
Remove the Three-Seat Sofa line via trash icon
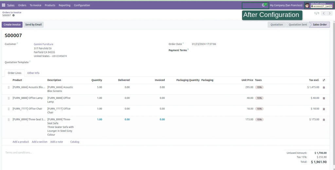pos(324,120)
